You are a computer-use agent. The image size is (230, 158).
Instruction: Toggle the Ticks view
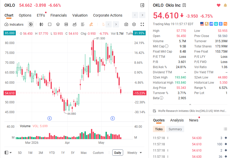coord(159,129)
